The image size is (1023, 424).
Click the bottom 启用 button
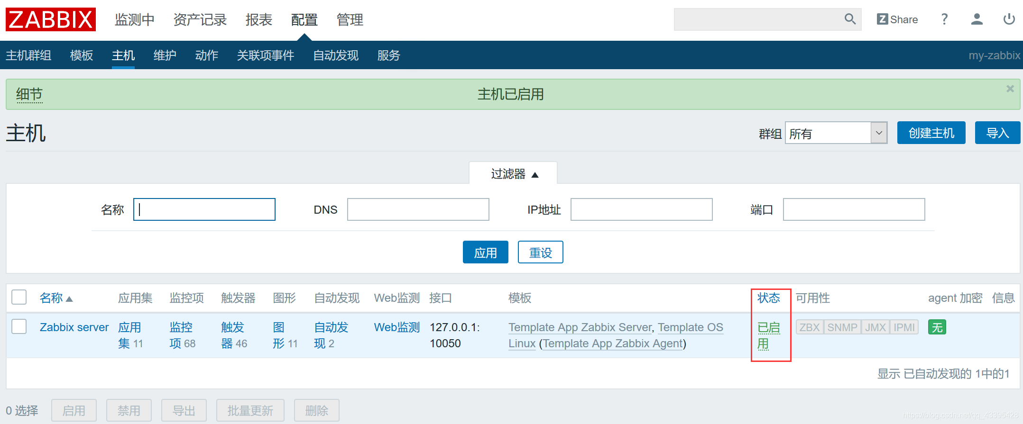coord(74,410)
